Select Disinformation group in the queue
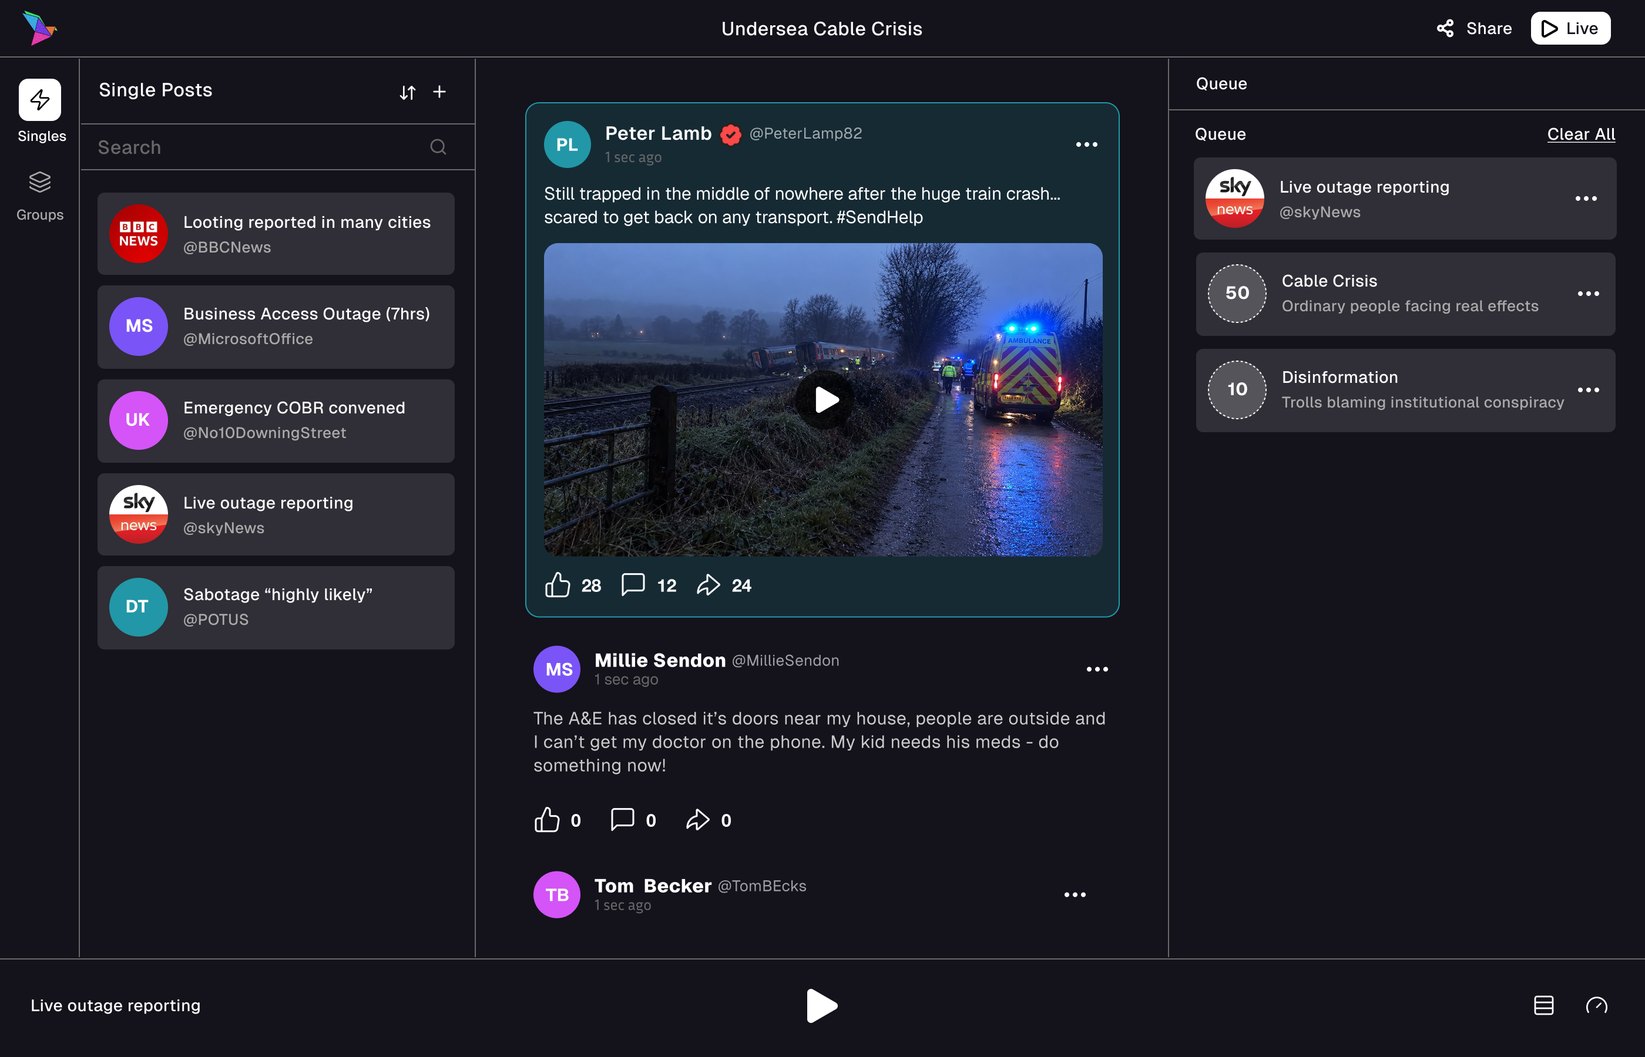Screen dimensions: 1645x1057 tap(1405, 390)
